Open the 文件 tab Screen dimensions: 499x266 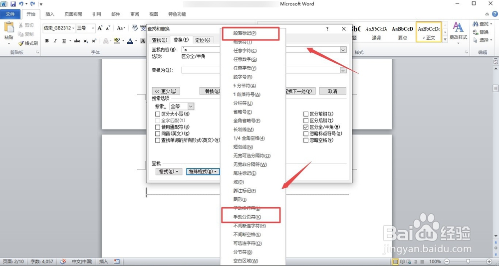coord(10,14)
